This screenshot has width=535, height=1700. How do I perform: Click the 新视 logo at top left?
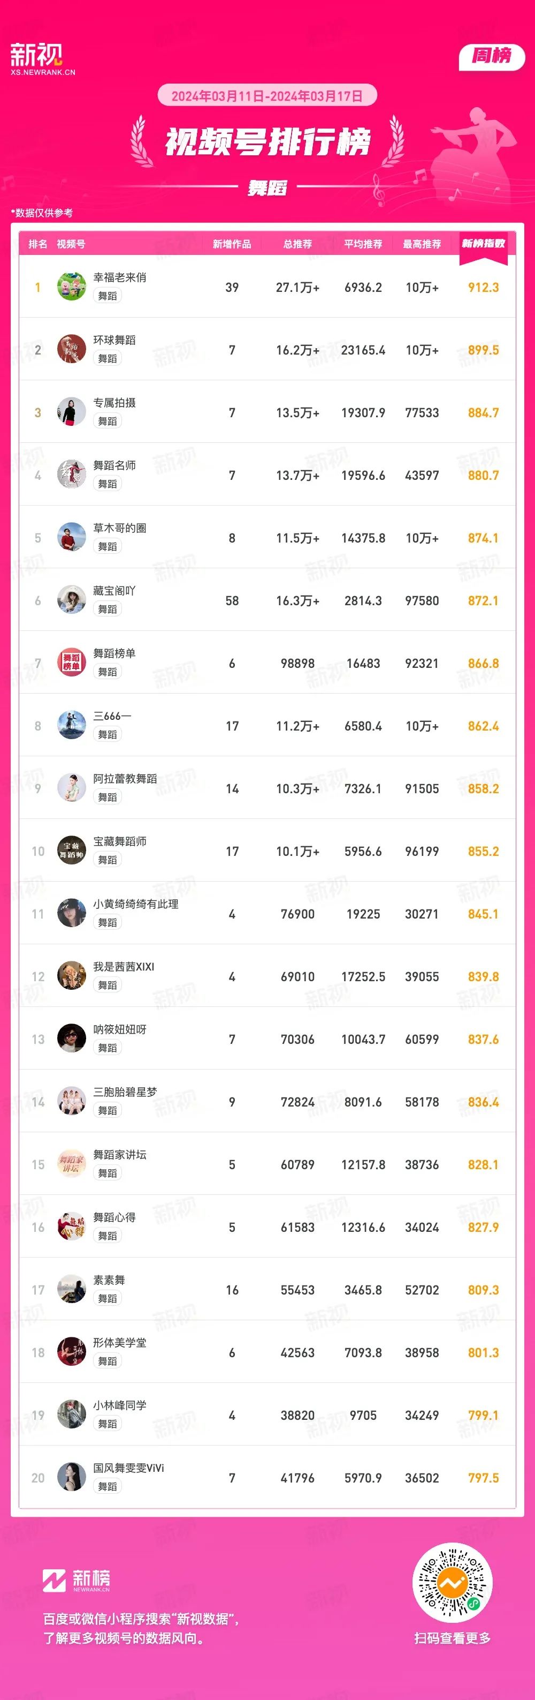point(43,59)
